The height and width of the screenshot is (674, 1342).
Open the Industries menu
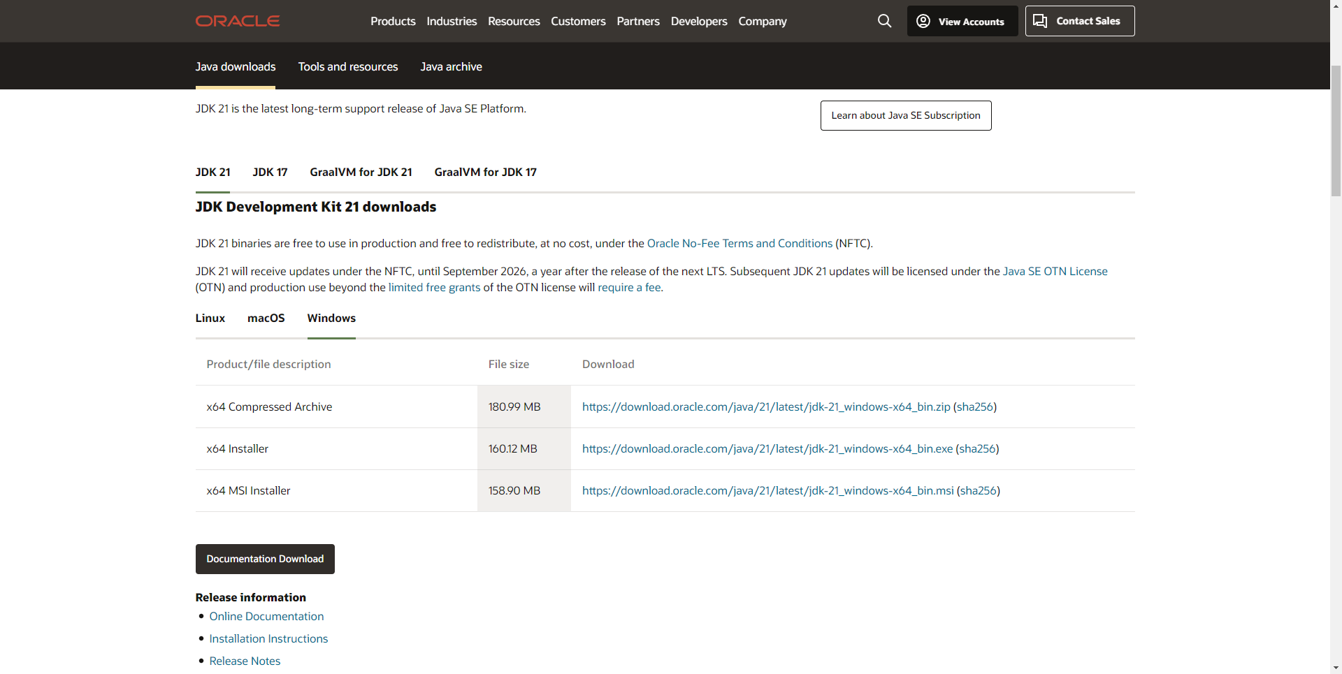452,21
